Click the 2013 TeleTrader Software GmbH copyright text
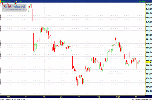 (12, 99)
